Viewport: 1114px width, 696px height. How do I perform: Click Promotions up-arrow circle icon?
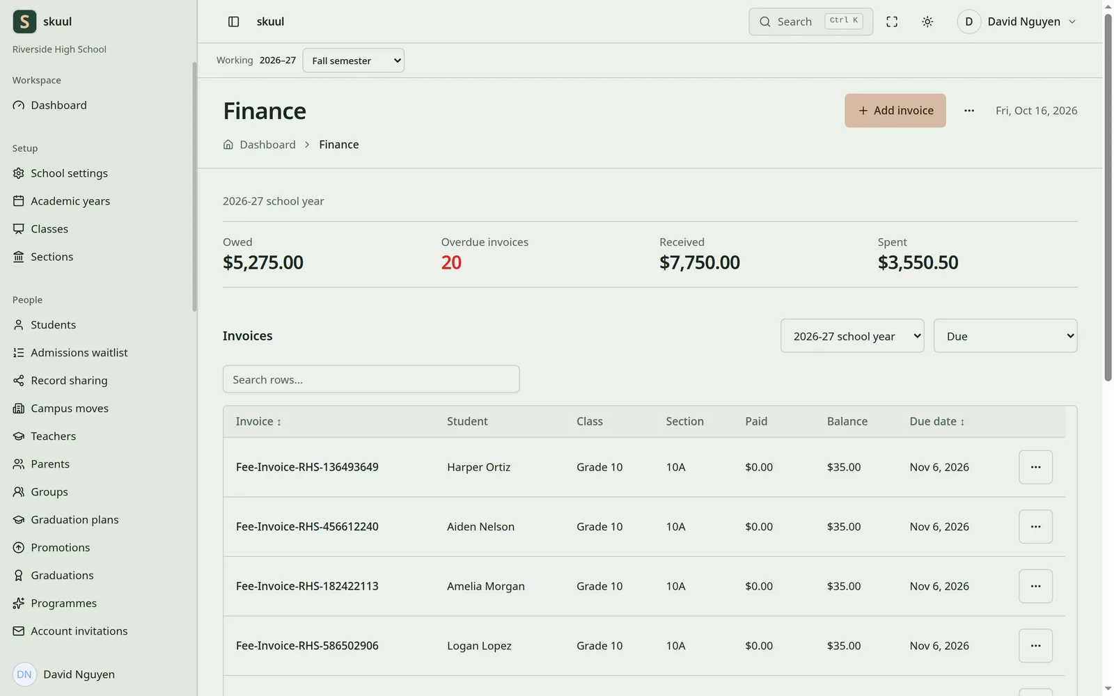pyautogui.click(x=19, y=548)
